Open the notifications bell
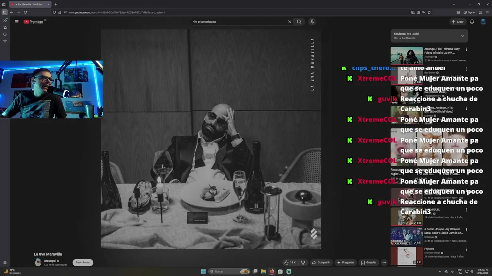Screen dimensions: 492x276 (472, 22)
